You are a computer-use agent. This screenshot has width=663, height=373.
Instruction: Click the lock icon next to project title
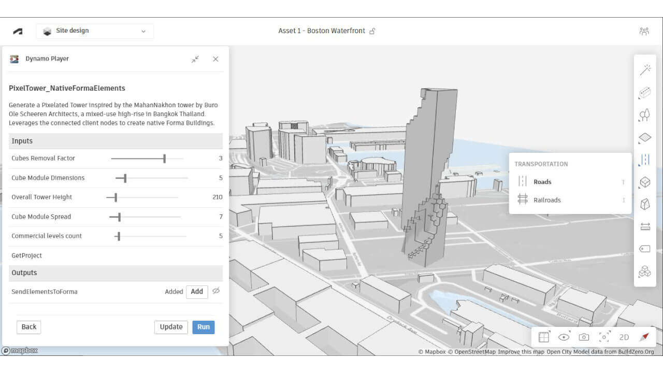[x=372, y=31]
